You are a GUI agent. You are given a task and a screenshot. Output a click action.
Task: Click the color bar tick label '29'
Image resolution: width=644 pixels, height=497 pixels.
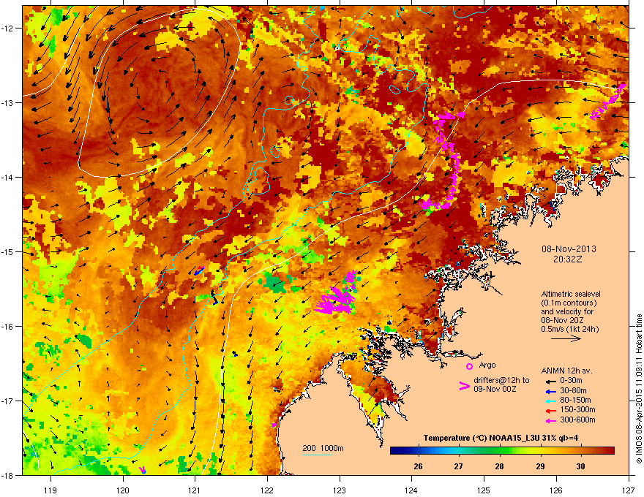[x=540, y=466]
